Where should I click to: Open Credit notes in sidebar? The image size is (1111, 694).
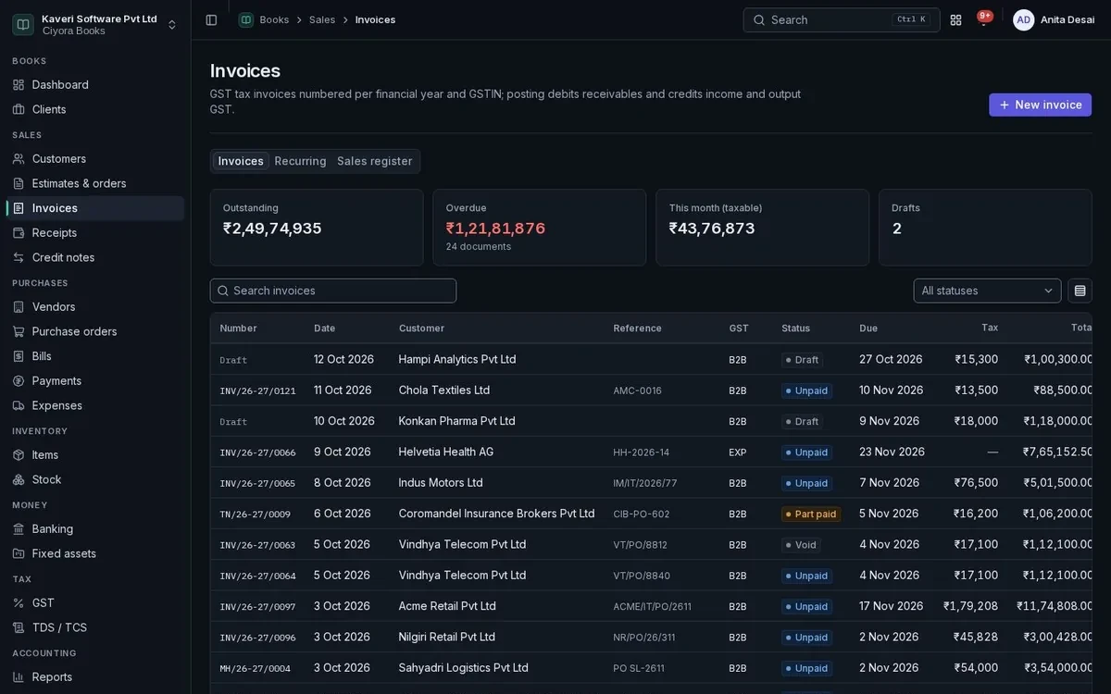(63, 257)
